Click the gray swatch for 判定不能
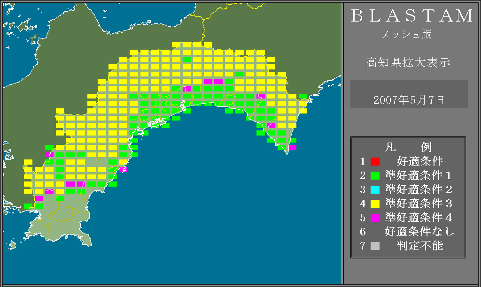 point(375,246)
